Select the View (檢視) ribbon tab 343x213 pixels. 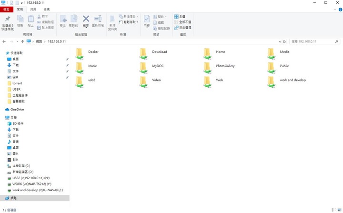(x=46, y=10)
